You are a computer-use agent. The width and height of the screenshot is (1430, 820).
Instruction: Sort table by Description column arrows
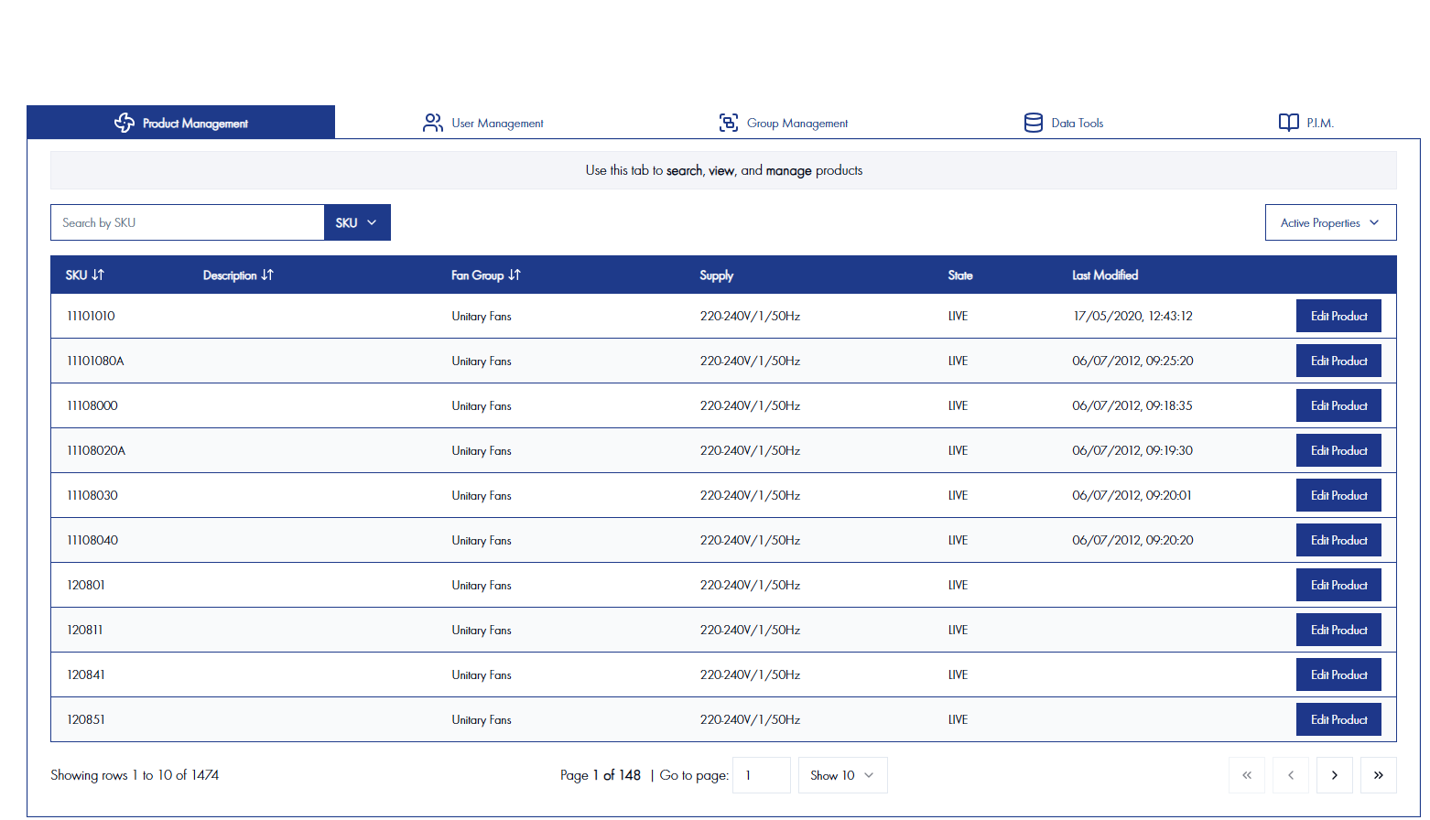(267, 275)
